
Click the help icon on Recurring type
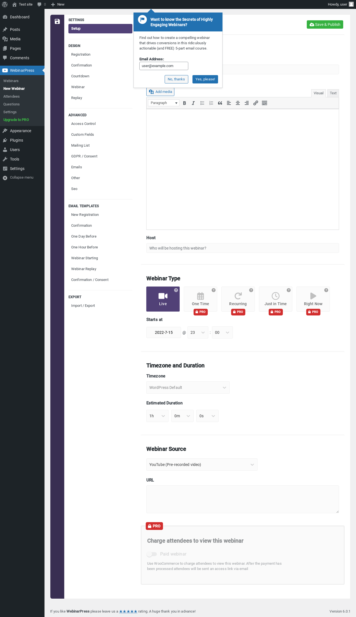coord(251,290)
